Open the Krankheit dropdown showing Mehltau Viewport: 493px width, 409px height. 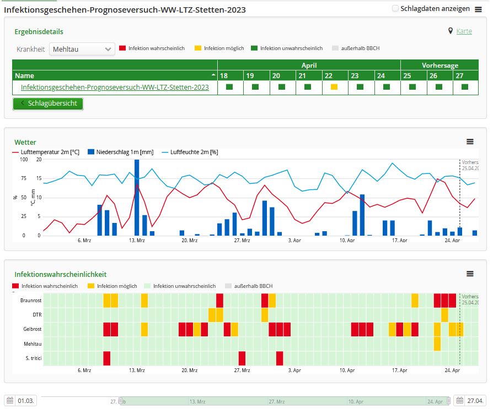(82, 49)
